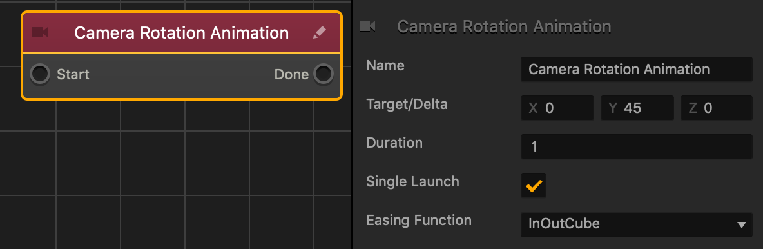Click the Target/Delta X value field
Screen dimensions: 763x249
[557, 108]
